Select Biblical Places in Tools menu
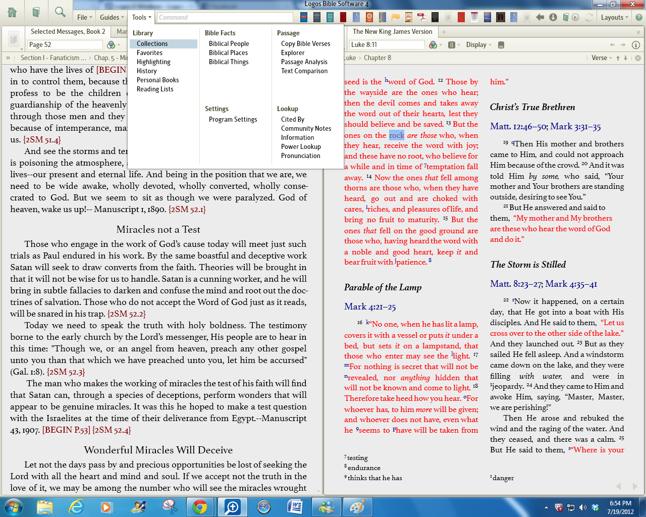646x517 pixels. pyautogui.click(x=228, y=53)
